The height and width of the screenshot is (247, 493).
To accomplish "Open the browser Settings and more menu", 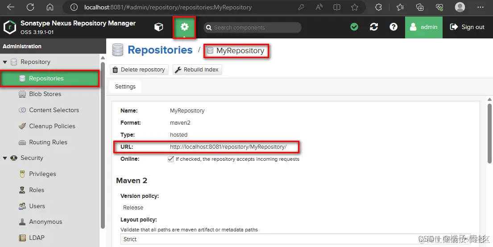I will (481, 7).
